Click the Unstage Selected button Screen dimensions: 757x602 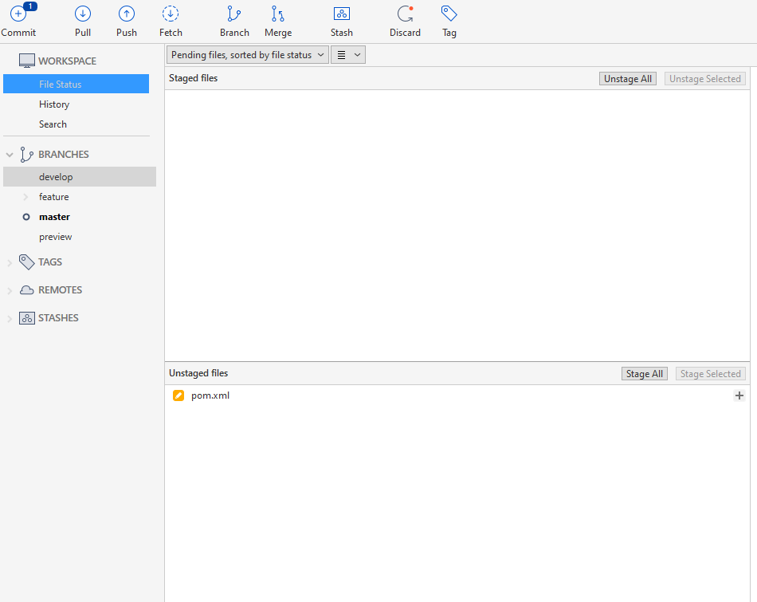pyautogui.click(x=705, y=79)
